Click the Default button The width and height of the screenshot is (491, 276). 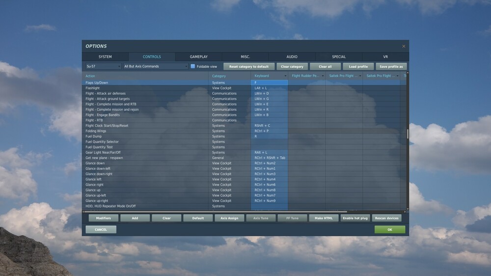click(198, 218)
